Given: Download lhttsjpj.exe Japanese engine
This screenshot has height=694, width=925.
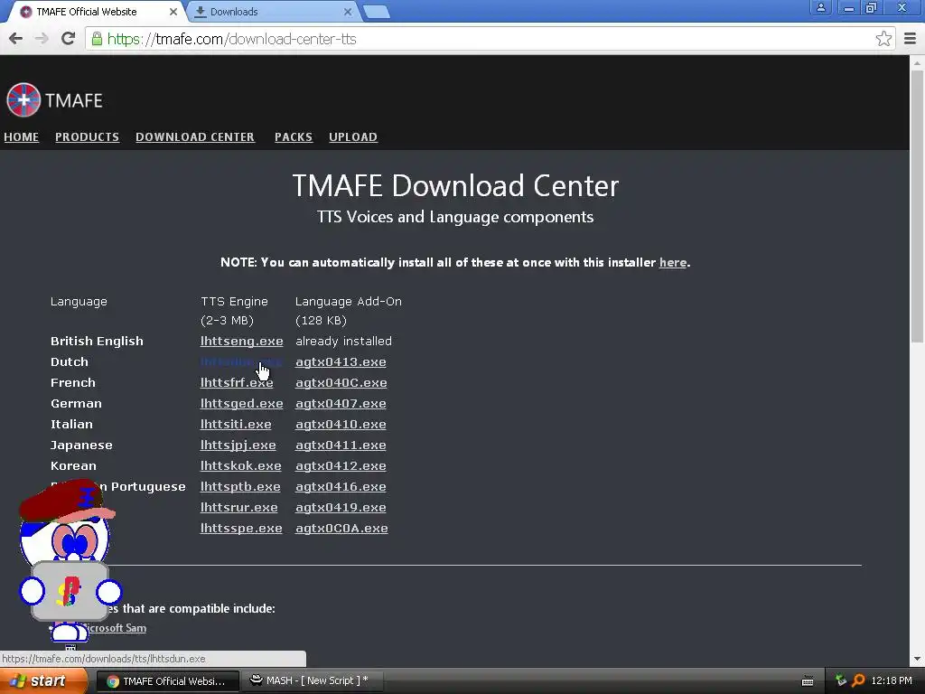Looking at the screenshot, I should pos(238,445).
